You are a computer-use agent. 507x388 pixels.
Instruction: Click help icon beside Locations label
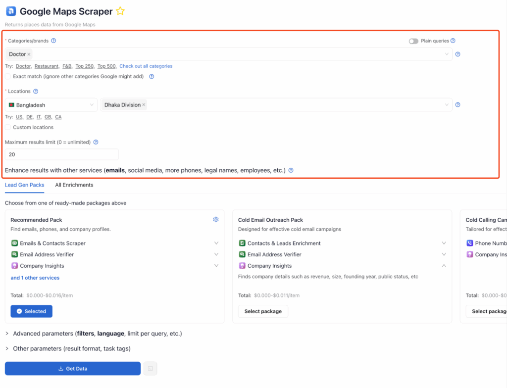coord(36,91)
